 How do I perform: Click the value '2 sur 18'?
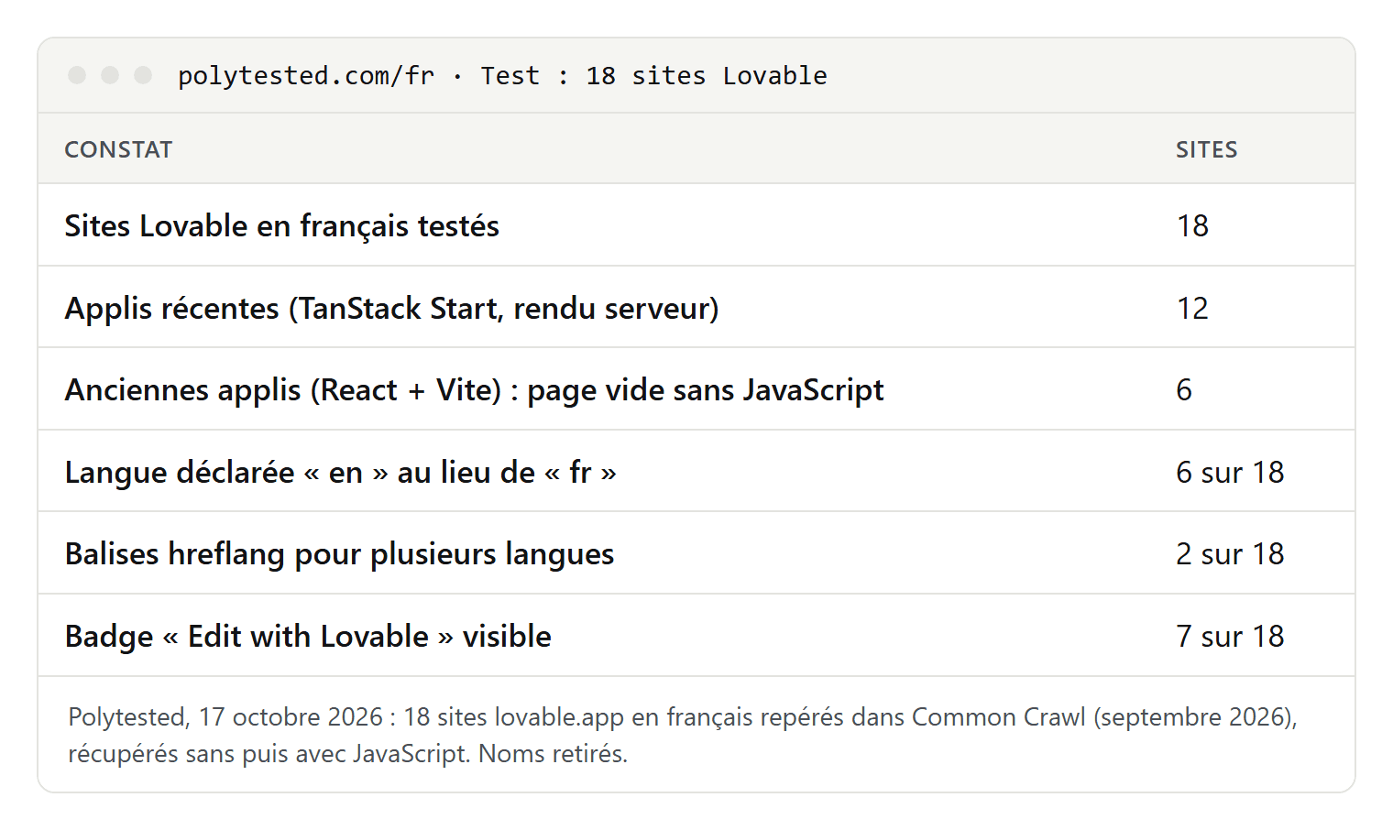(x=1230, y=554)
